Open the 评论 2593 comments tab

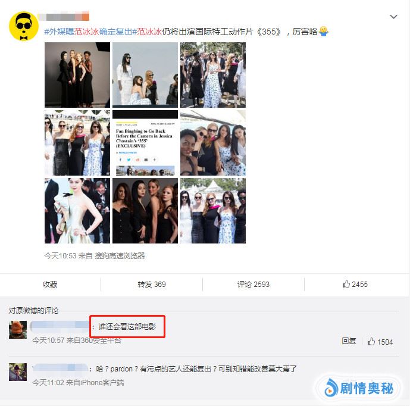click(x=253, y=285)
